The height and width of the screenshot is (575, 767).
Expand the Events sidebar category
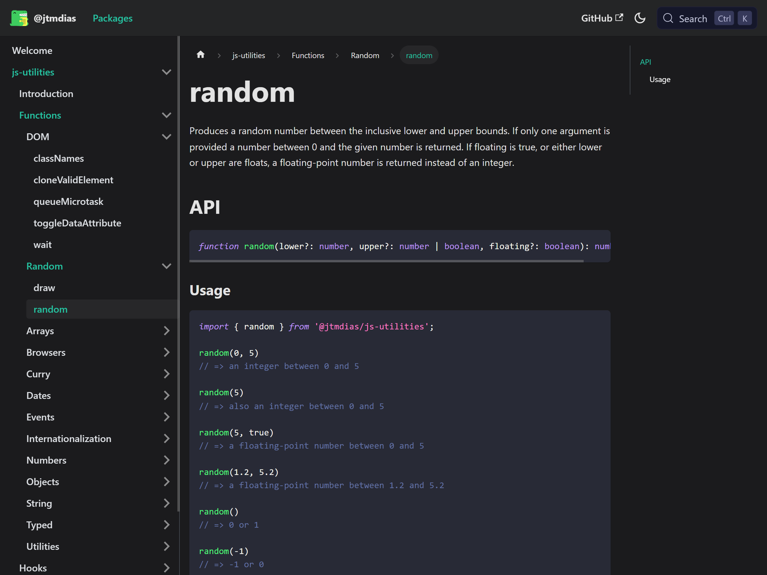click(167, 417)
